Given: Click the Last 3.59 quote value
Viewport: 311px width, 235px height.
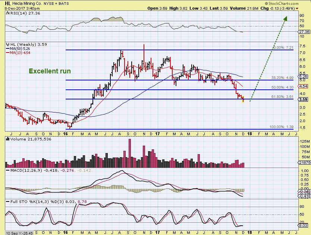Looking at the screenshot, I should point(219,8).
